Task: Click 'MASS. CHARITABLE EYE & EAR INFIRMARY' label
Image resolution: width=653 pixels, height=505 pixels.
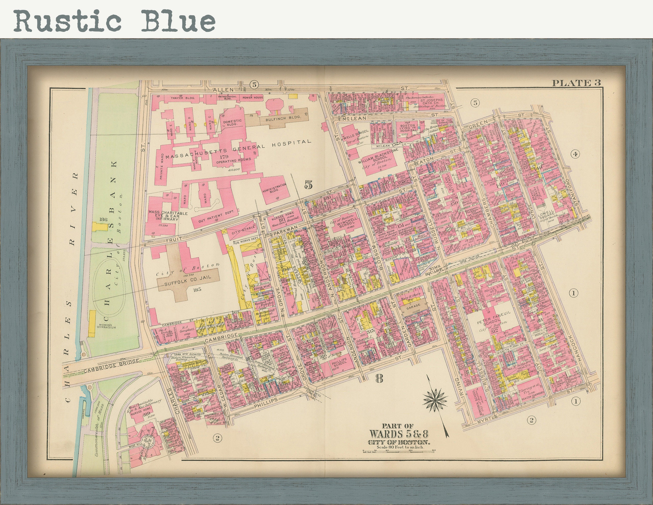Action: click(168, 216)
